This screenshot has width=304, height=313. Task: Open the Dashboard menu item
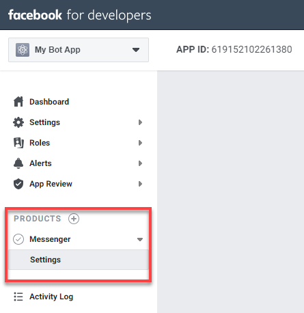pos(49,102)
